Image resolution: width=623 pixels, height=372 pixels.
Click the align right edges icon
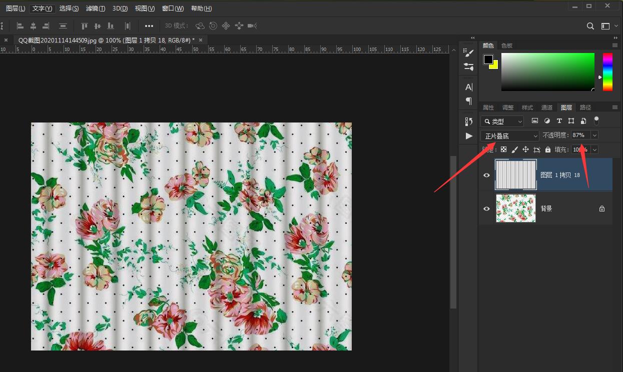[46, 25]
